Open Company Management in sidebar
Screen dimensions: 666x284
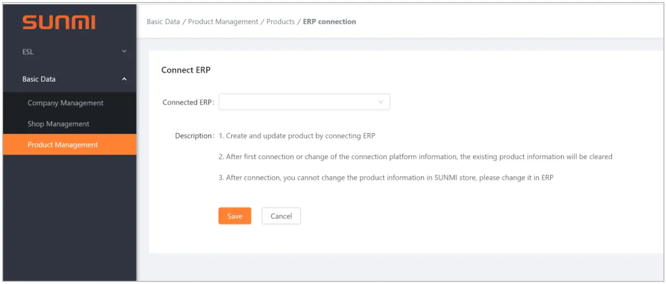point(65,103)
